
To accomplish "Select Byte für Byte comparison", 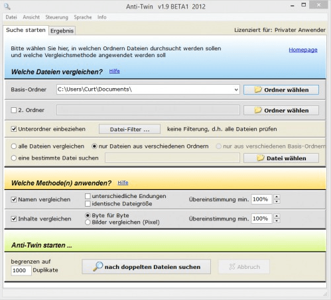I will 88,215.
